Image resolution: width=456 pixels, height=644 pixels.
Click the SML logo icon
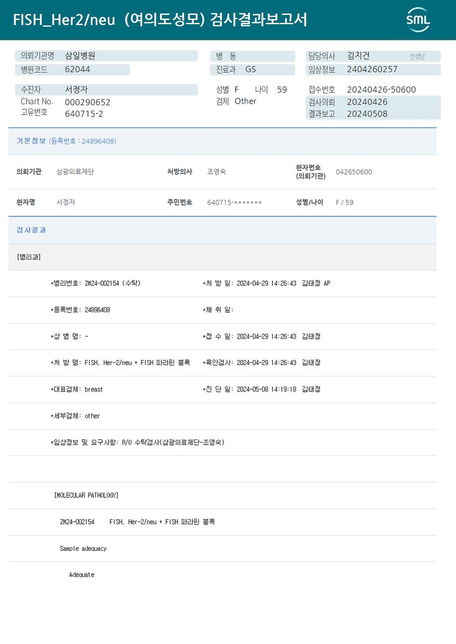[x=418, y=20]
